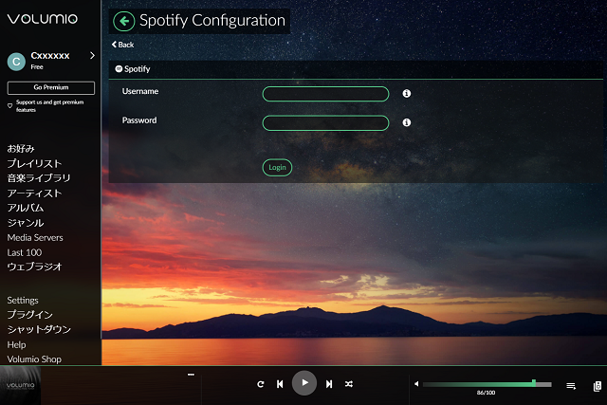
Task: Click the user avatar C icon
Action: click(16, 62)
